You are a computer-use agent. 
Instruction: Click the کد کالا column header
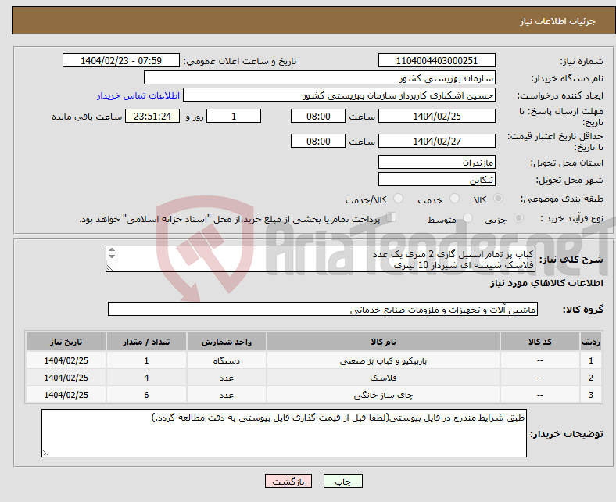[540, 342]
